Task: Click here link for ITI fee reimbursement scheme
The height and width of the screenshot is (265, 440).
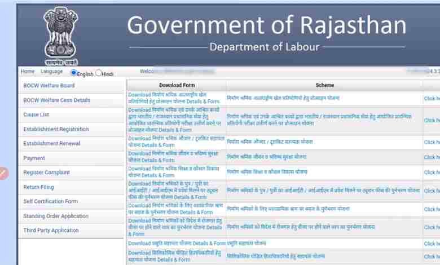Action: point(432,191)
